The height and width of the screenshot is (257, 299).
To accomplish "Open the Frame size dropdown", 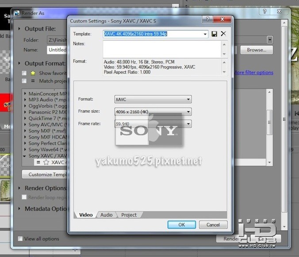I will [x=188, y=112].
